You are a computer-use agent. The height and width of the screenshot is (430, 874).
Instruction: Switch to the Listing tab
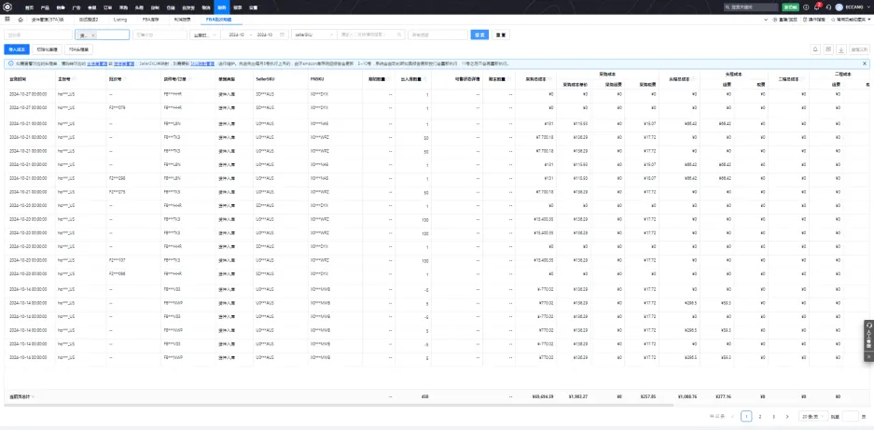pos(119,19)
